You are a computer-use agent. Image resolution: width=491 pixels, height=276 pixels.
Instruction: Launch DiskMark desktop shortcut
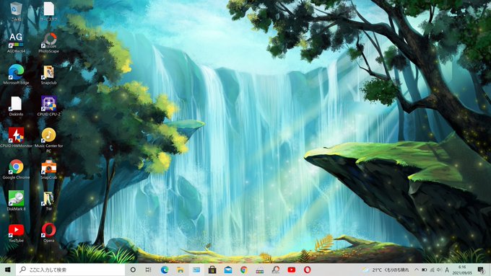tap(16, 200)
